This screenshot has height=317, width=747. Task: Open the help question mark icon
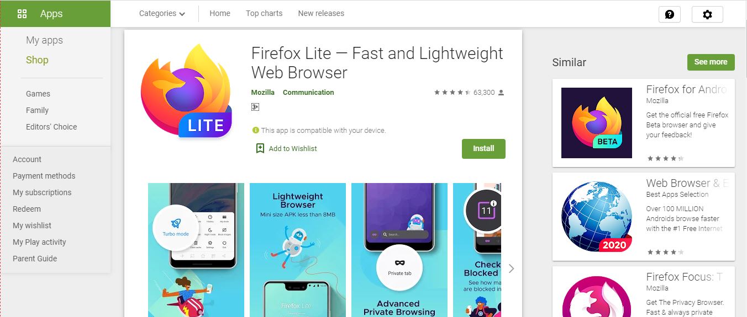click(x=670, y=14)
